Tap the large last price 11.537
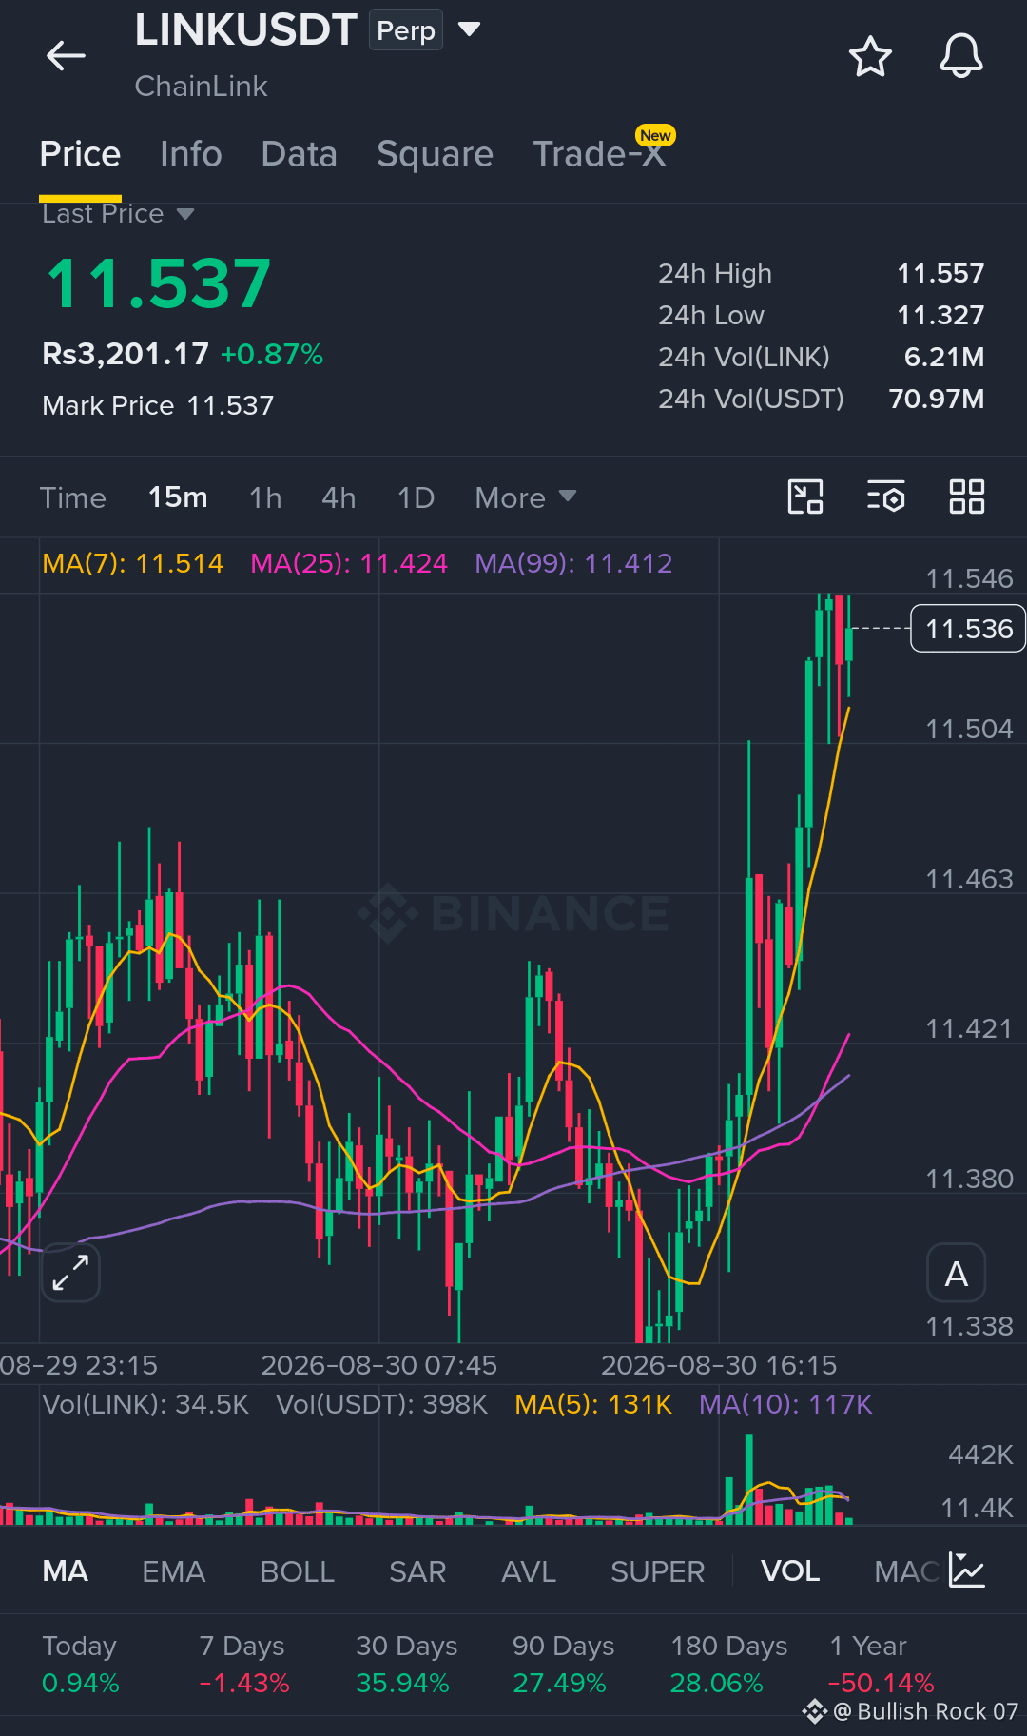The image size is (1027, 1736). pyautogui.click(x=159, y=283)
